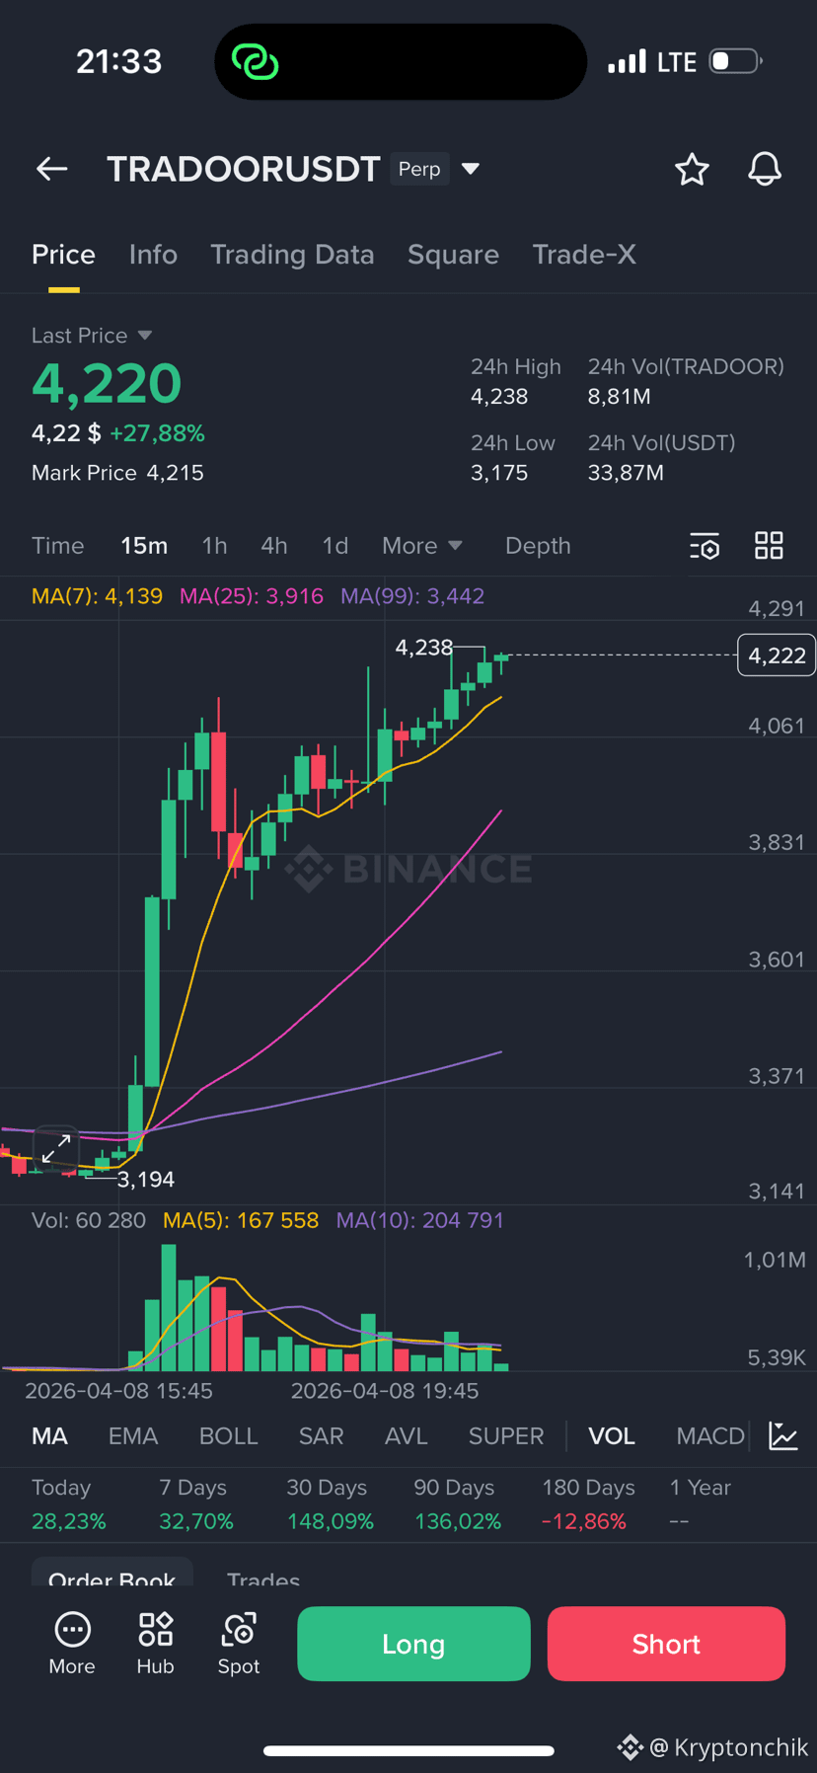Select the 15m interval
Image resolution: width=817 pixels, height=1773 pixels.
[x=144, y=546]
